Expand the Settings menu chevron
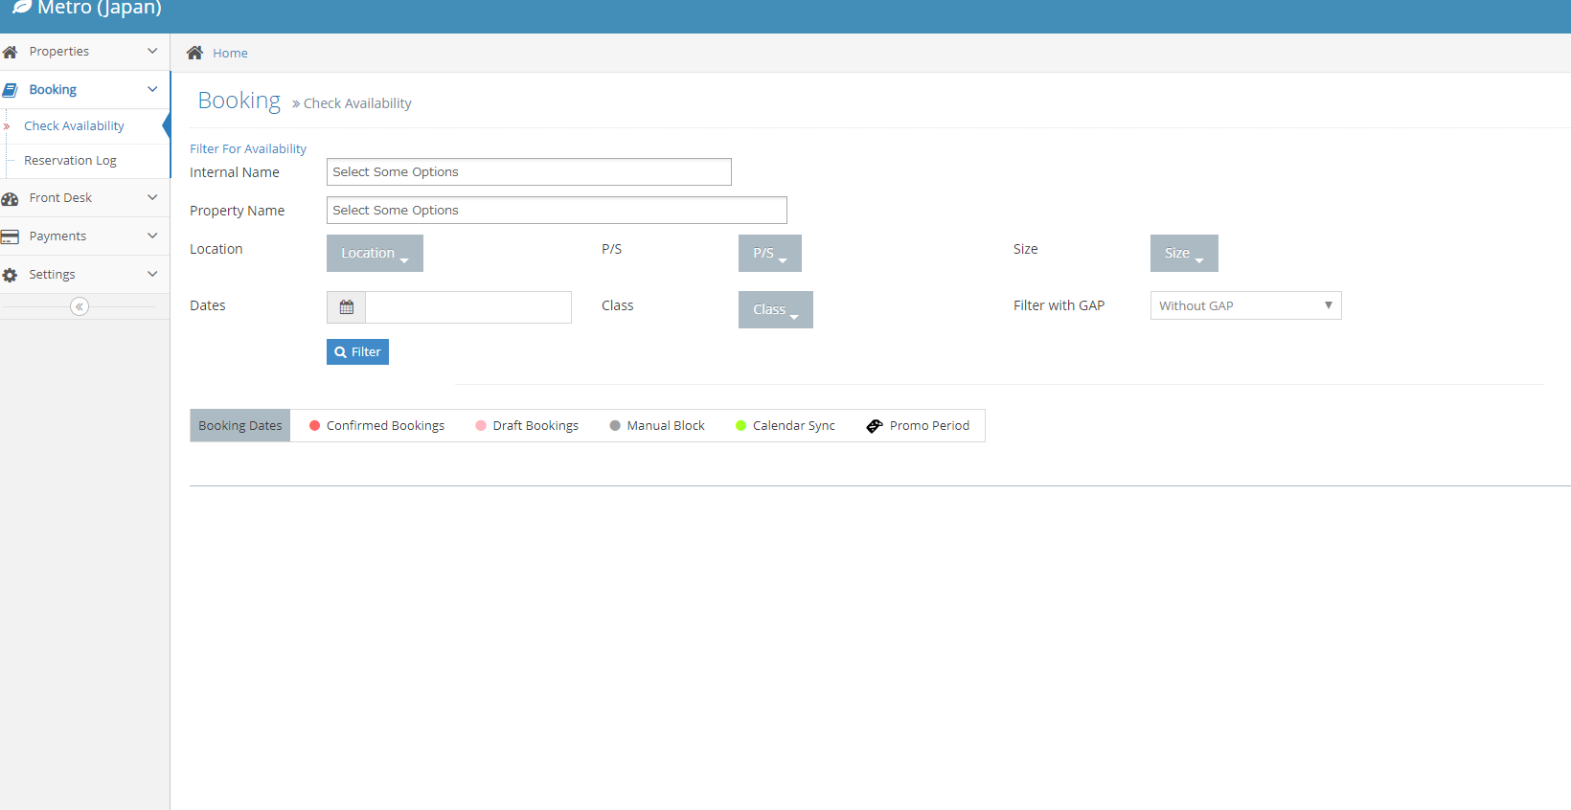 click(152, 274)
